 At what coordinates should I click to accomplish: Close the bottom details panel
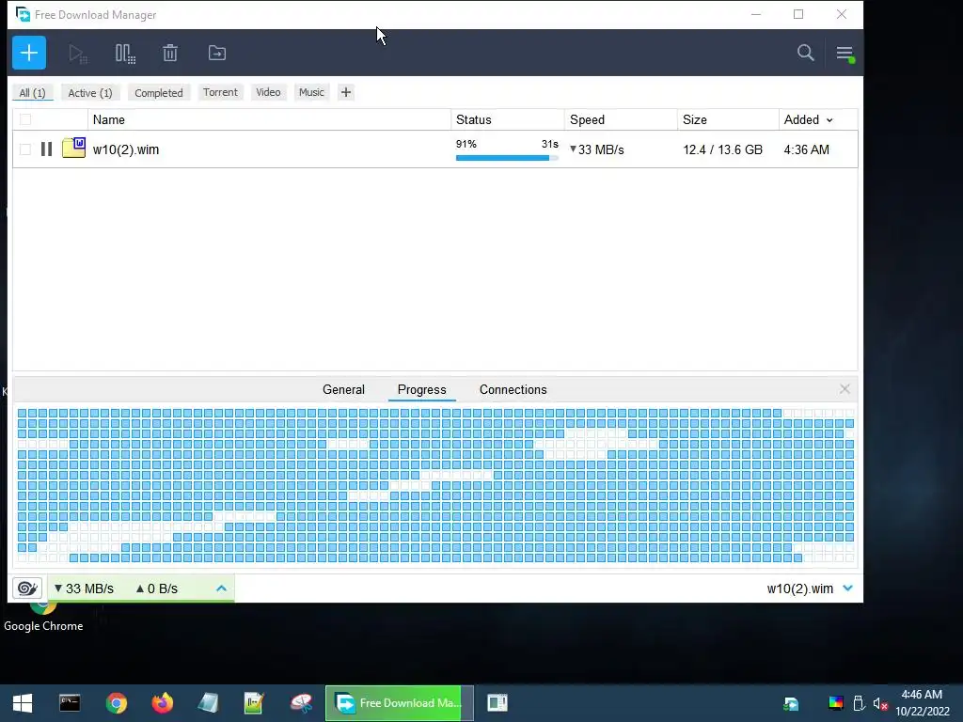845,388
